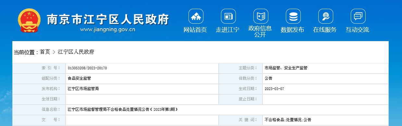Viewport: 402px width, 126px height.
Task: Select 市场监管、安全生产监管 topic value
Action: click(286, 68)
